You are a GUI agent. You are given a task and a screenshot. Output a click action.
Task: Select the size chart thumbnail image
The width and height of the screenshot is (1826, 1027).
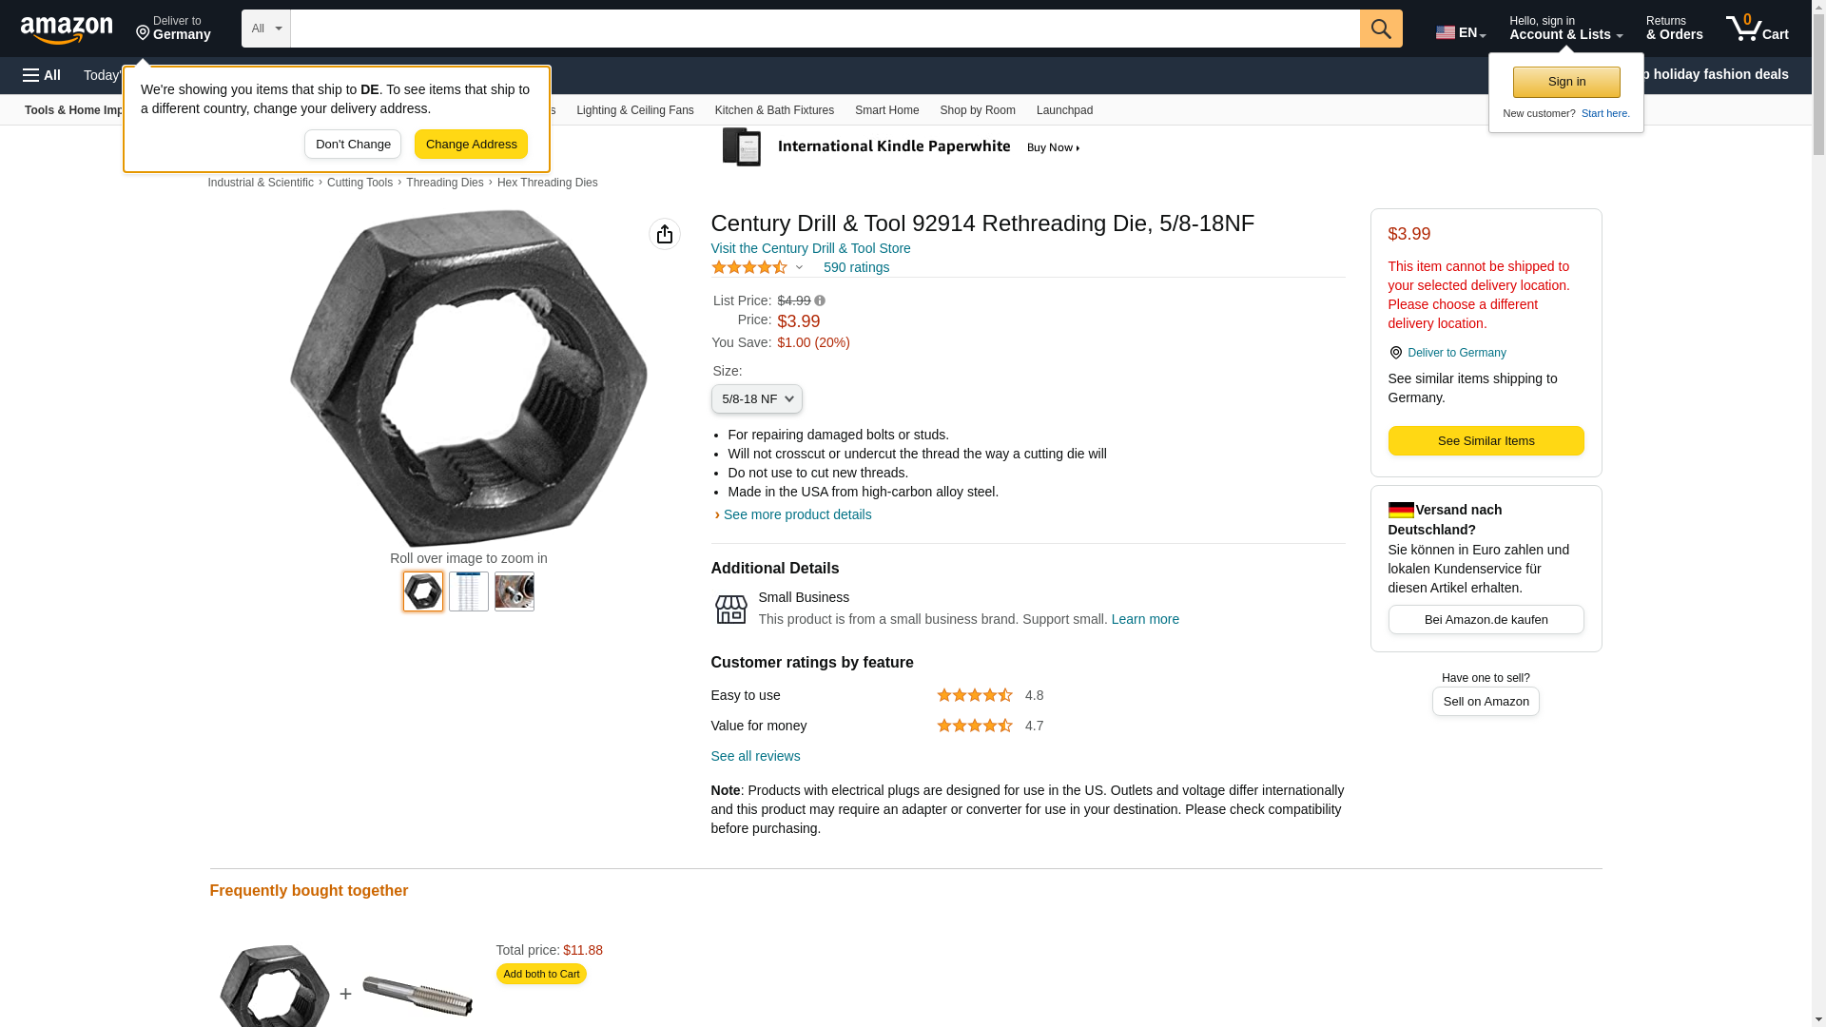469,591
